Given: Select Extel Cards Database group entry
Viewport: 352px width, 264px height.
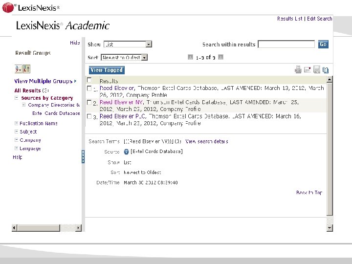Looking at the screenshot, I should (x=56, y=113).
